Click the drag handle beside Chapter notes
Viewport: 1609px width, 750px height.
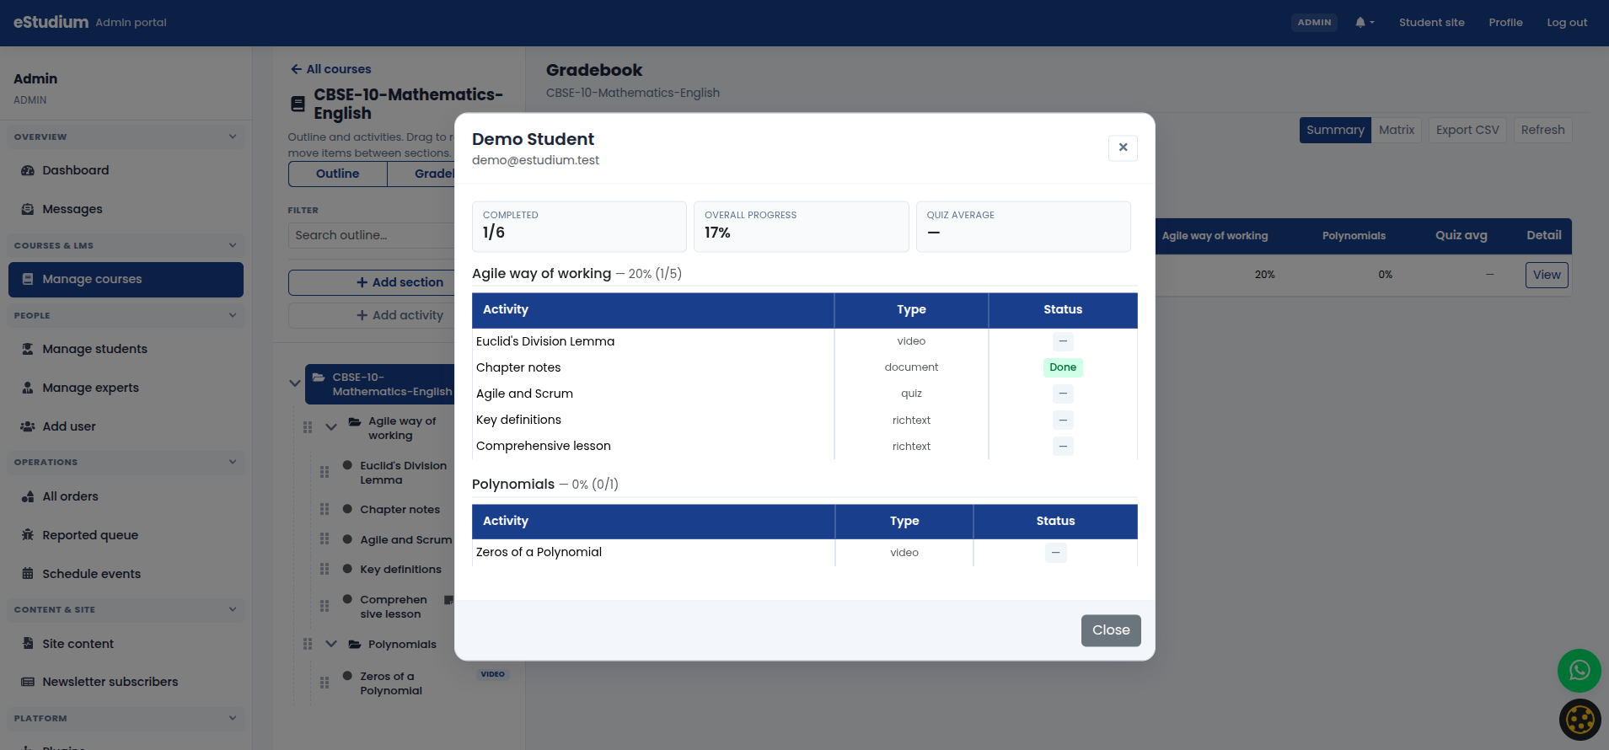(324, 509)
